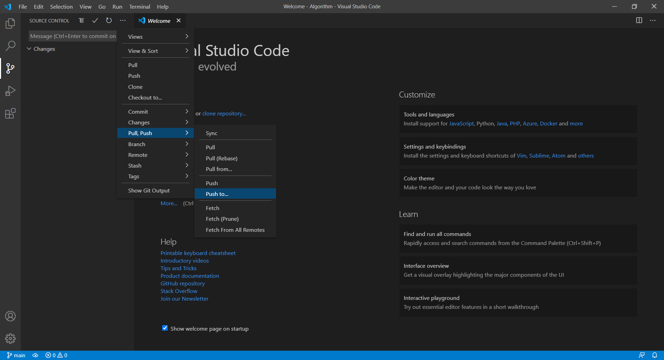The width and height of the screenshot is (664, 360).
Task: Click the feedback icon in status bar
Action: 642,355
